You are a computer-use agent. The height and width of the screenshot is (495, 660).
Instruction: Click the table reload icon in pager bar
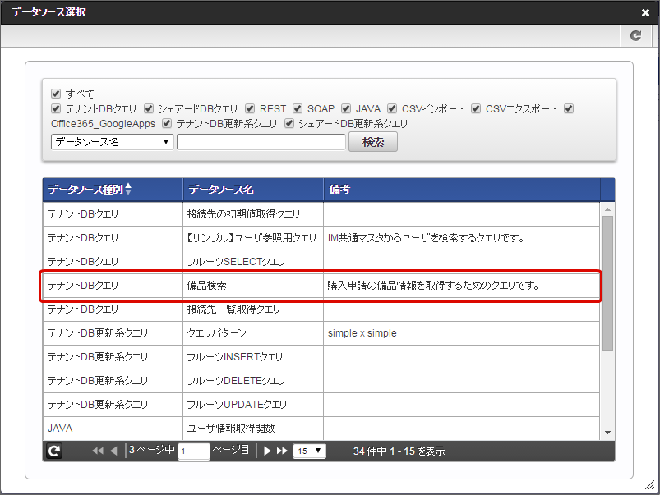55,451
